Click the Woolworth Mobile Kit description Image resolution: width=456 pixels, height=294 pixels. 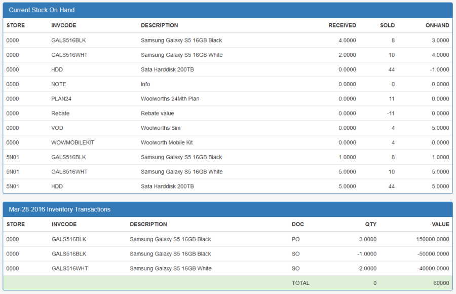coord(167,143)
